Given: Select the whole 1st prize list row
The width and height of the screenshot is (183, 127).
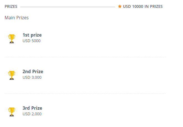Looking at the screenshot, I should click(x=85, y=39).
